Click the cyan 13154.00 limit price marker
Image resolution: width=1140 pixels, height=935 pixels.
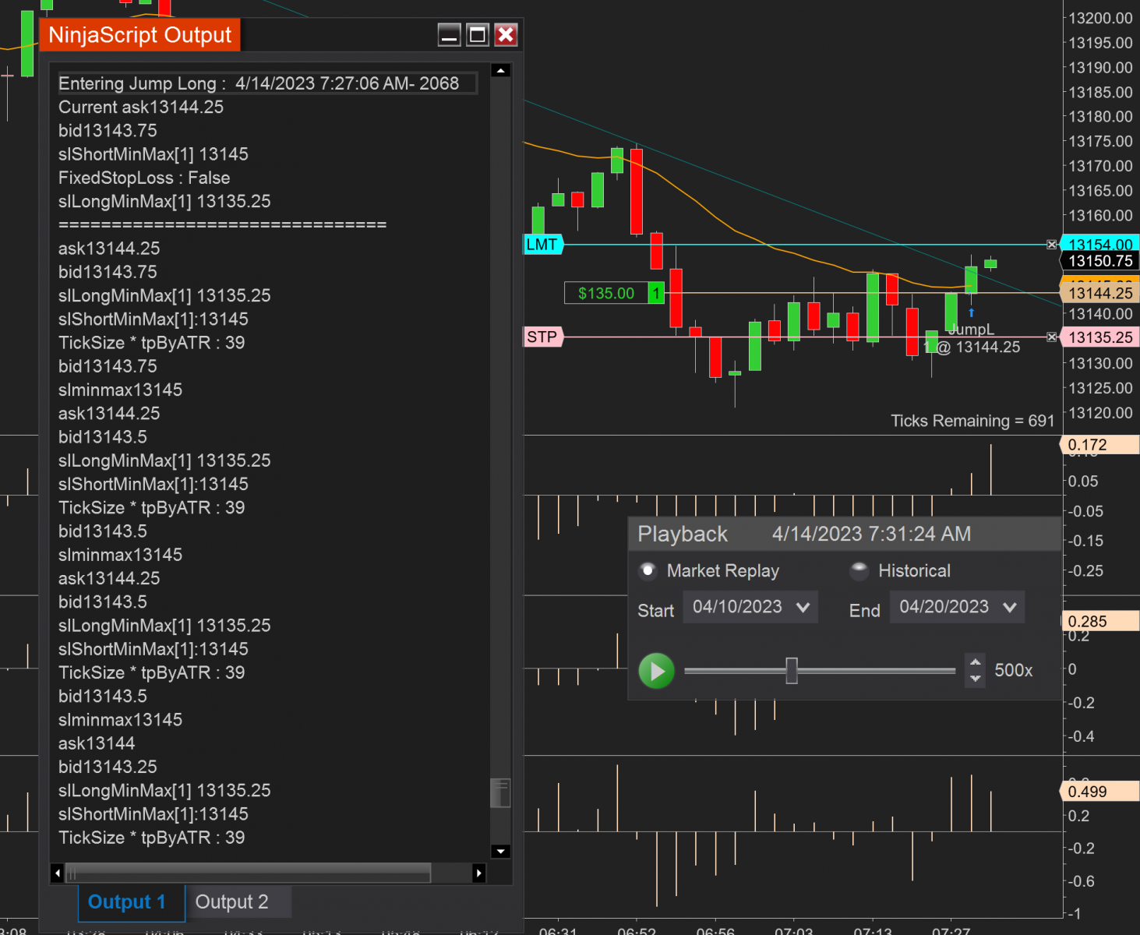[x=1100, y=244]
